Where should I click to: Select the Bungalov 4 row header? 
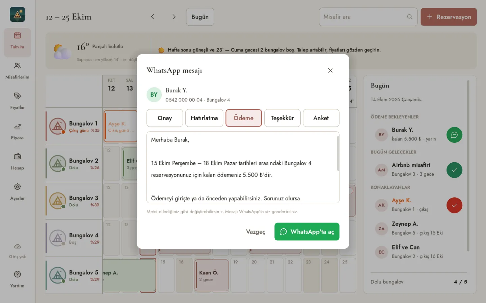pos(74,238)
